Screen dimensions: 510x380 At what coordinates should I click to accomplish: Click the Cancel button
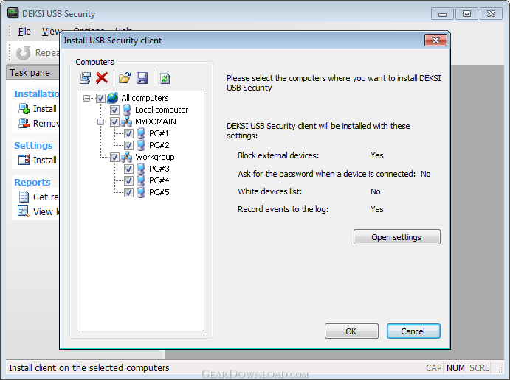(x=413, y=331)
